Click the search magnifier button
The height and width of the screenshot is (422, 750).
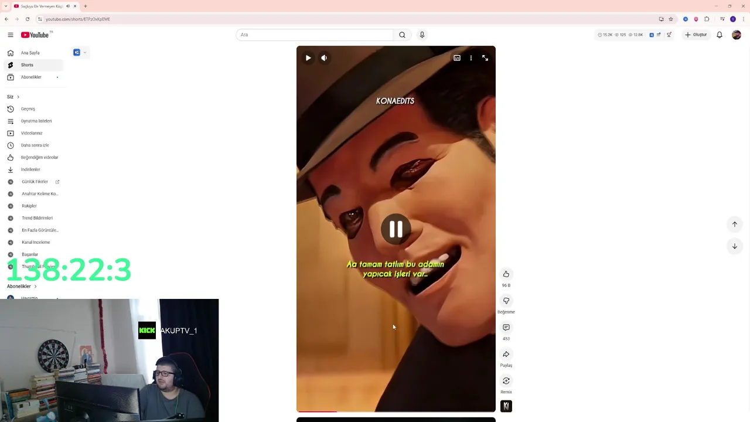[x=402, y=35]
